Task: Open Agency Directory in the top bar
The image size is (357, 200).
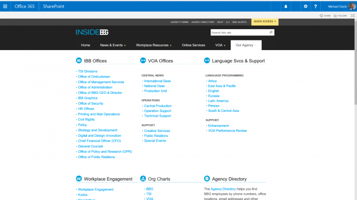Action: (x=203, y=22)
